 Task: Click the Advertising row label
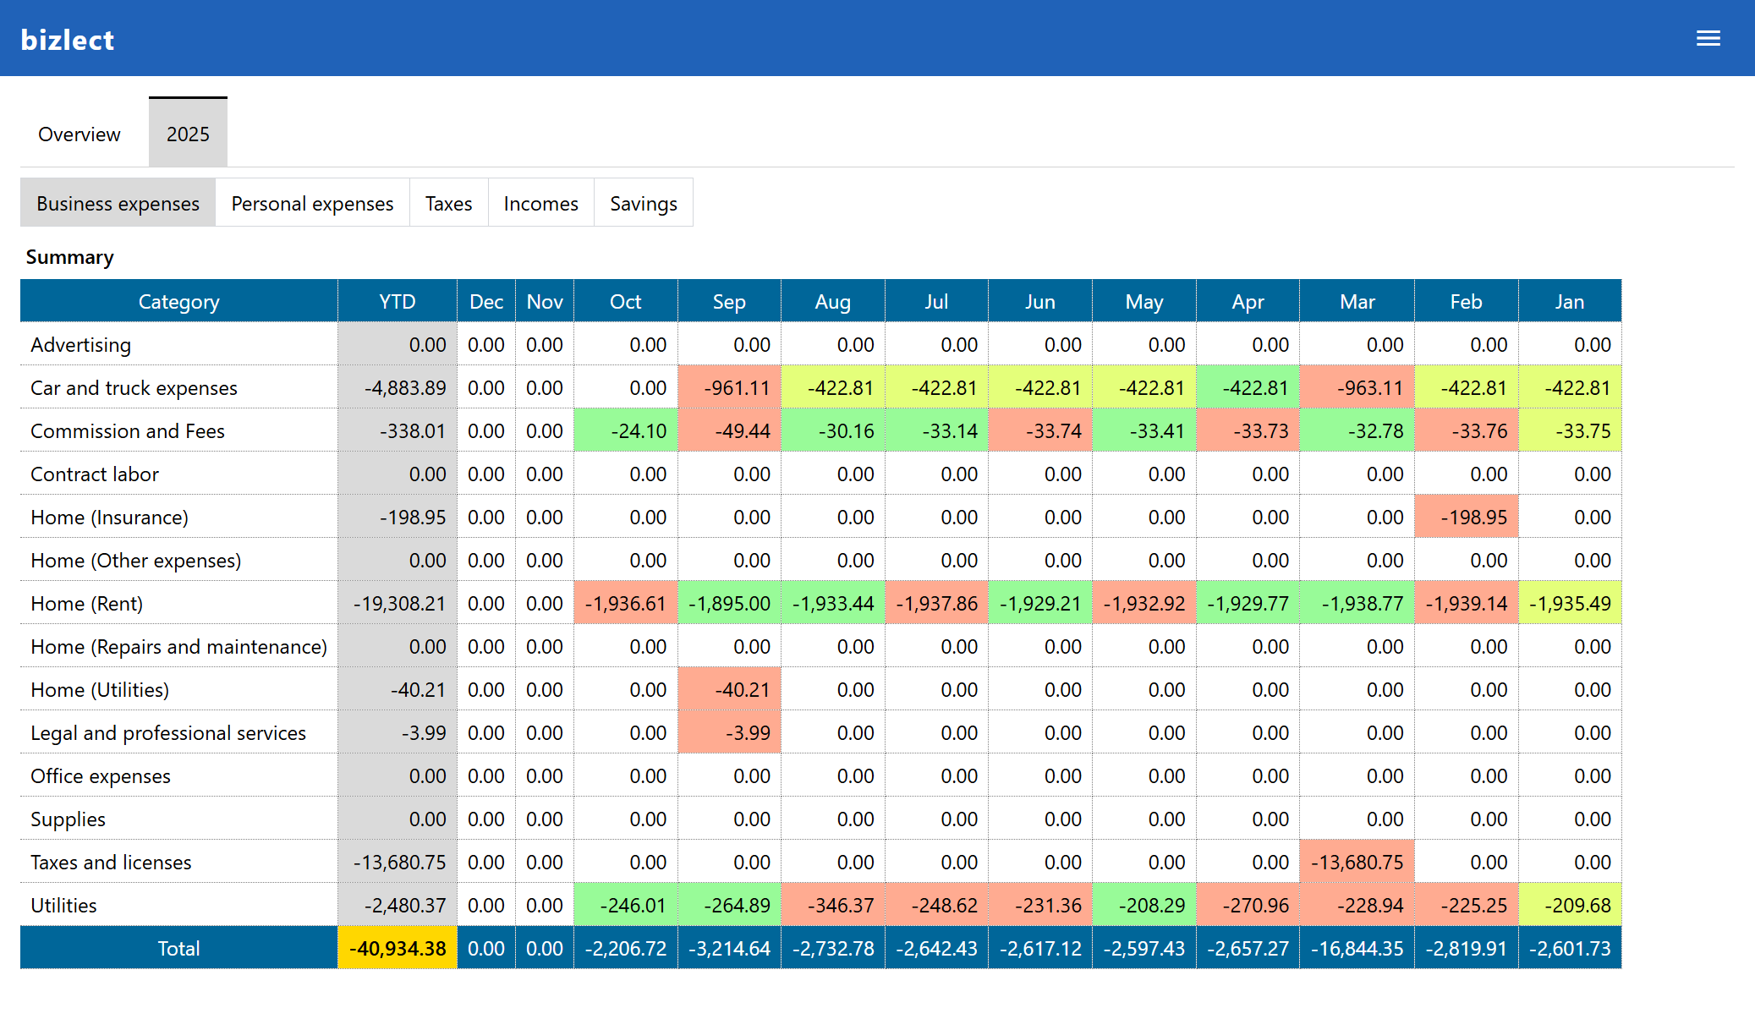[80, 344]
